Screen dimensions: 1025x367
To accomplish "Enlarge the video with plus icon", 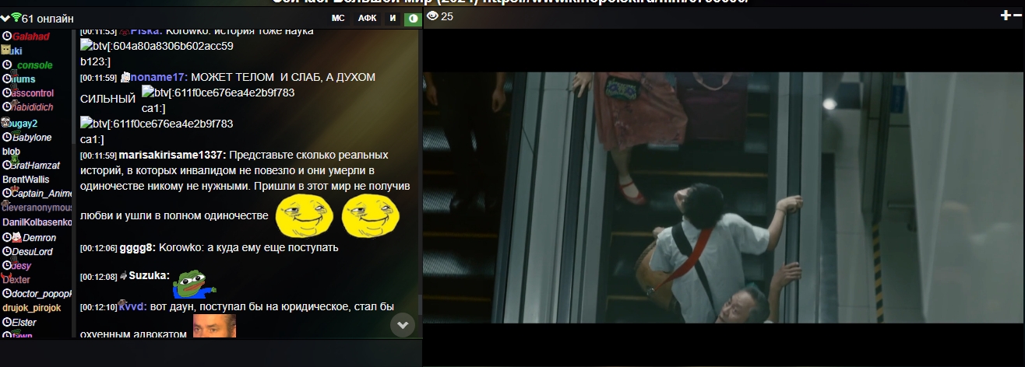I will tap(1006, 16).
